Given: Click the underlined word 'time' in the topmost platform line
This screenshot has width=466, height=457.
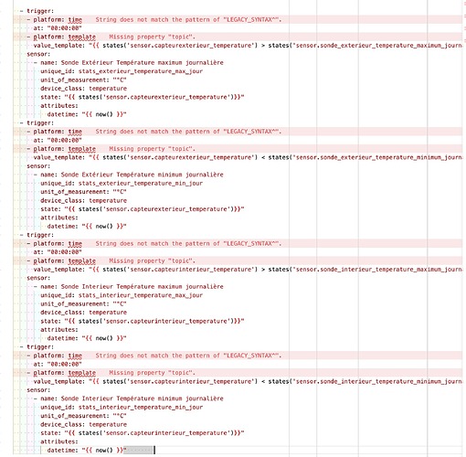Looking at the screenshot, I should pos(75,20).
